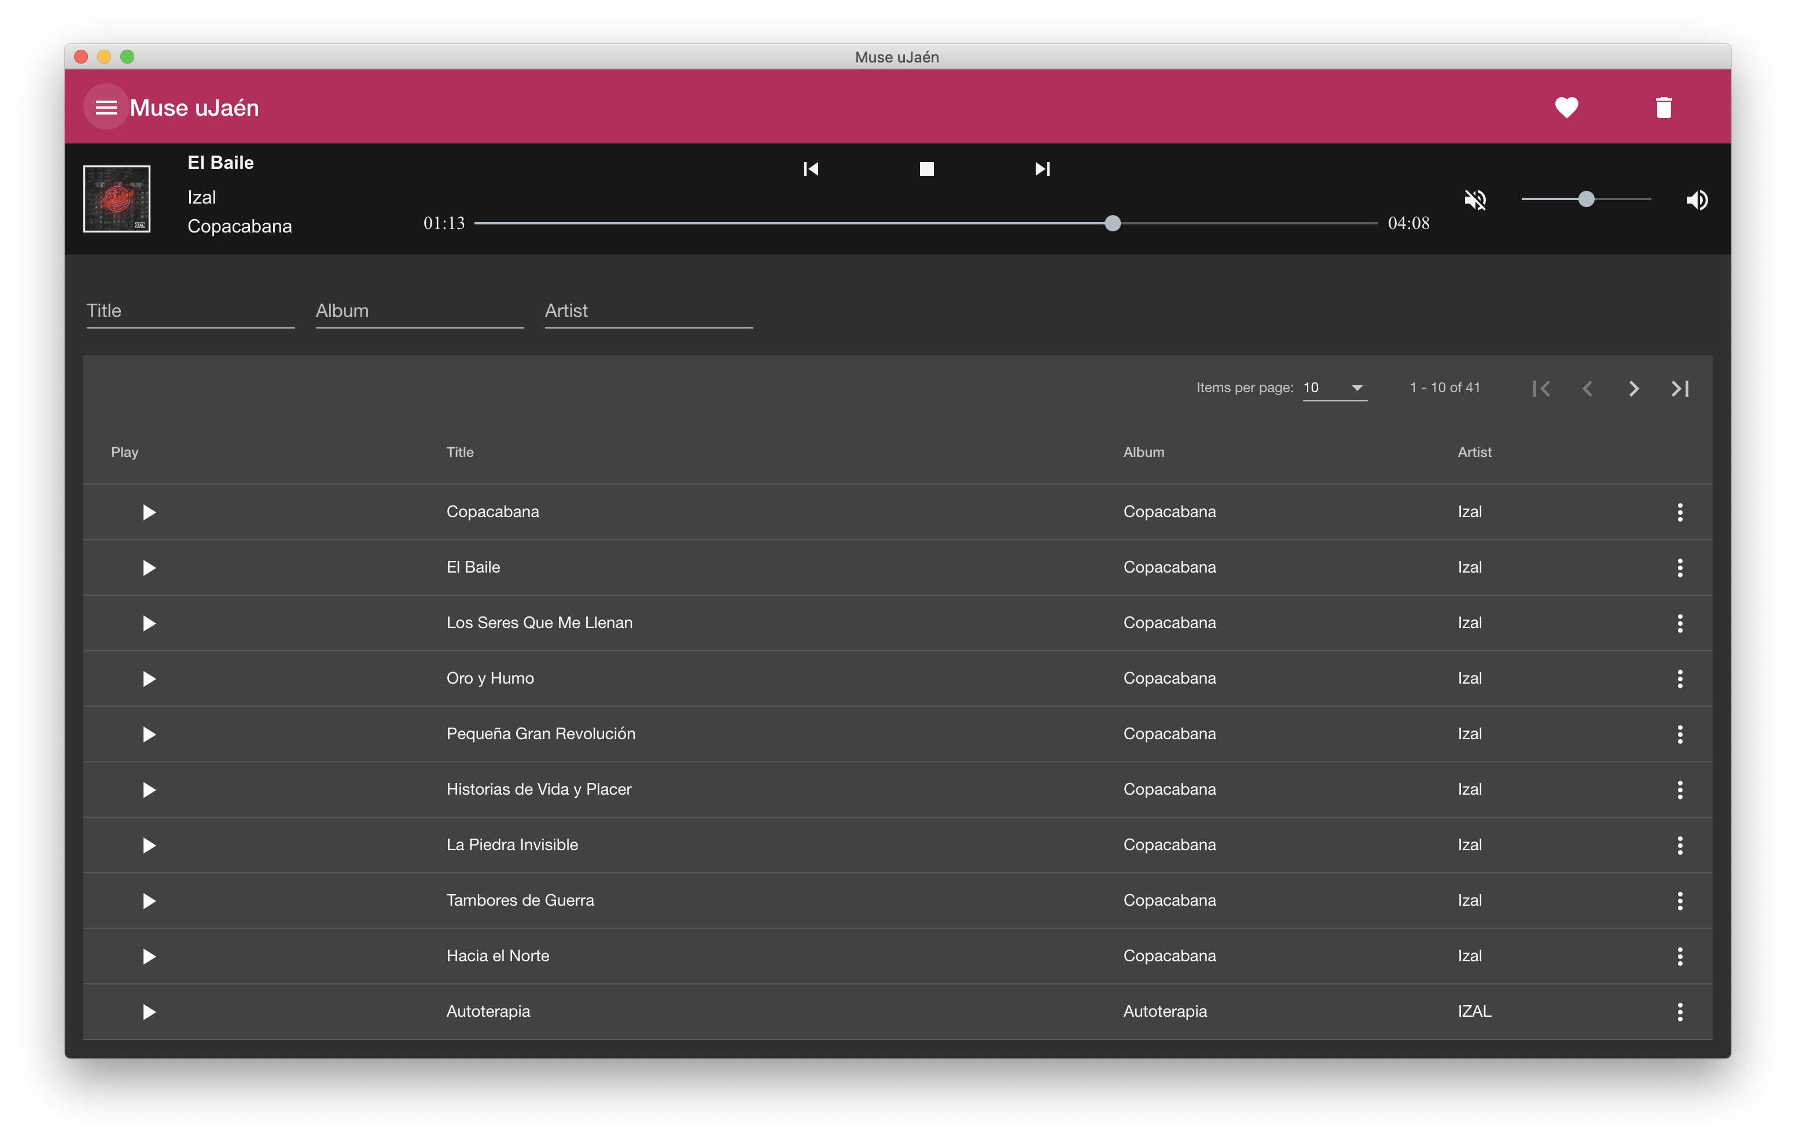Open more options for Tambores de Guerra

[1680, 901]
